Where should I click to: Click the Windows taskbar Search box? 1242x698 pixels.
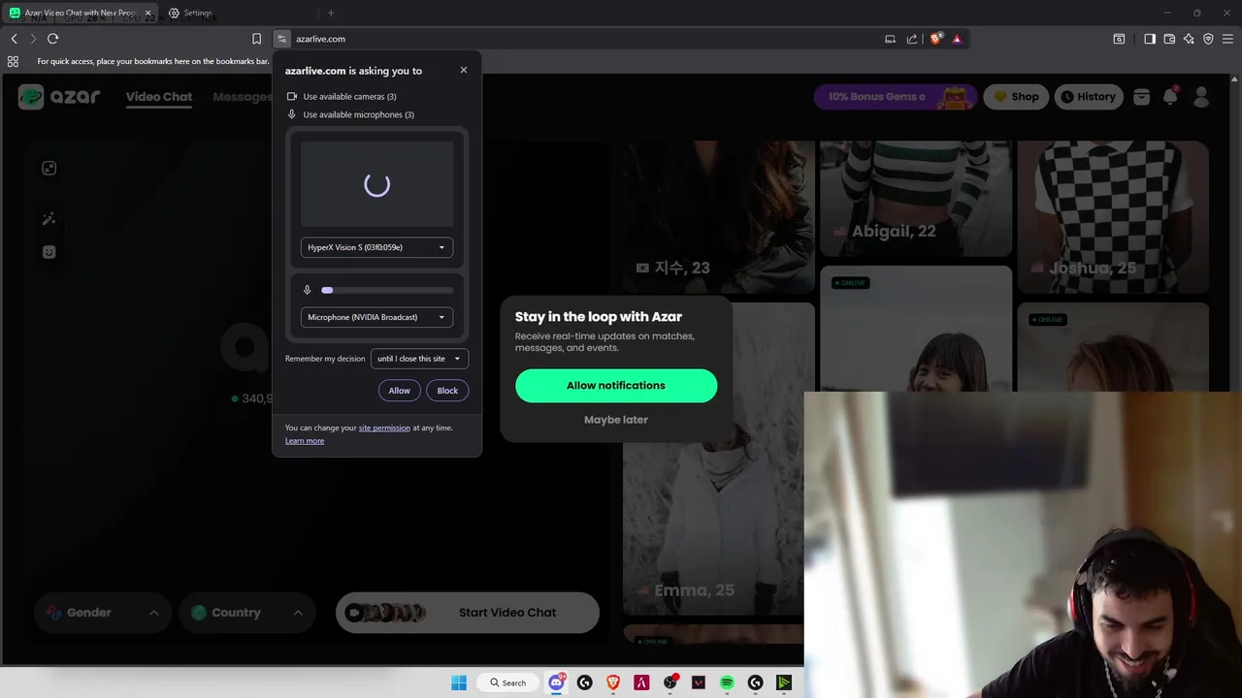pos(508,682)
